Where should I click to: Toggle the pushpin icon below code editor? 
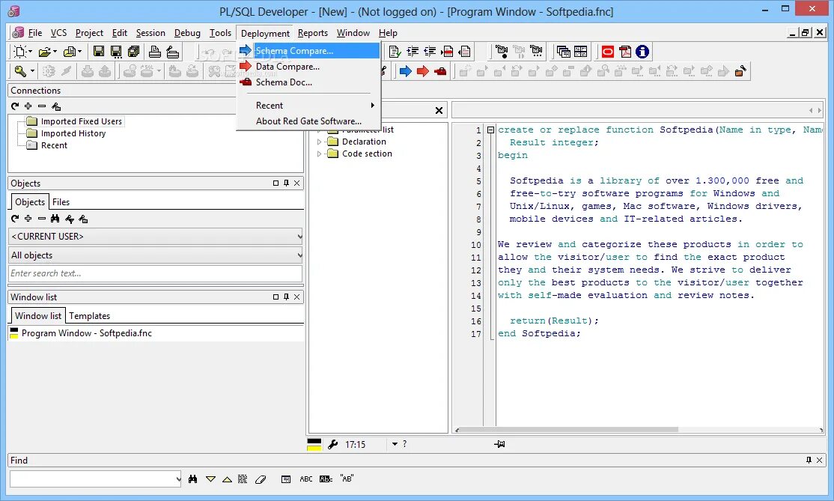tap(499, 444)
